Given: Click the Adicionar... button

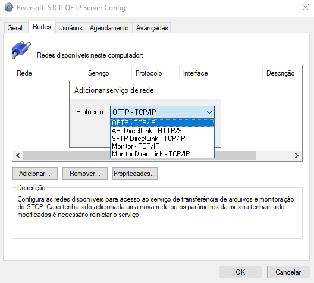Looking at the screenshot, I should click(35, 174).
